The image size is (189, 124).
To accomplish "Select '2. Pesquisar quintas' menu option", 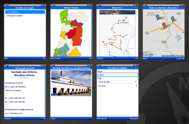I will [14, 16].
